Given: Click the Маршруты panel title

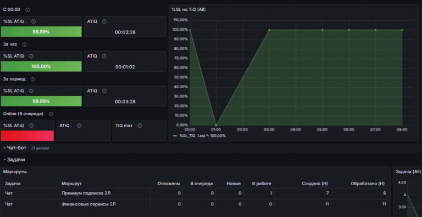Looking at the screenshot, I should (x=15, y=172).
